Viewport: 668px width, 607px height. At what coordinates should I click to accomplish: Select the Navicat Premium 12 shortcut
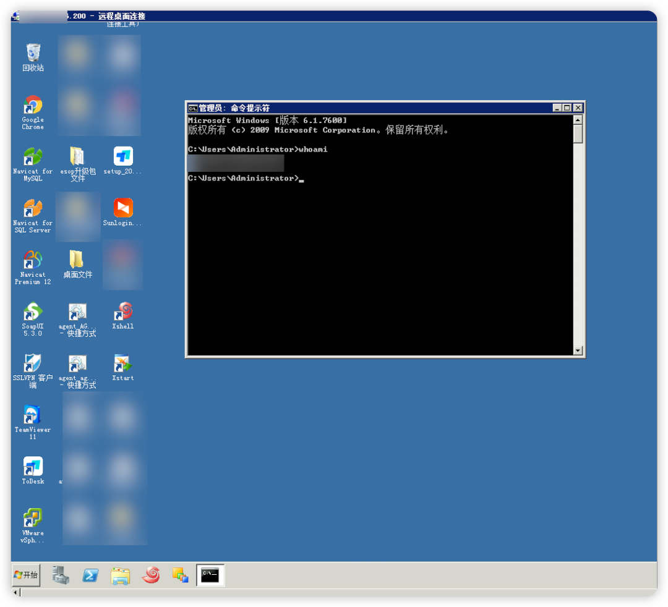[33, 267]
